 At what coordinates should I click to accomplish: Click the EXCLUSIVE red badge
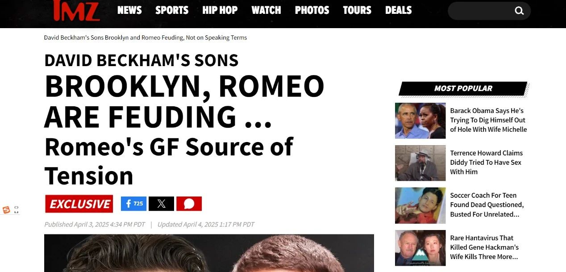click(79, 204)
